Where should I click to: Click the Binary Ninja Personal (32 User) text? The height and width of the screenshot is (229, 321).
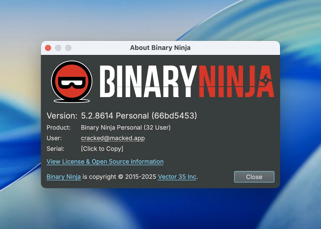tap(126, 128)
